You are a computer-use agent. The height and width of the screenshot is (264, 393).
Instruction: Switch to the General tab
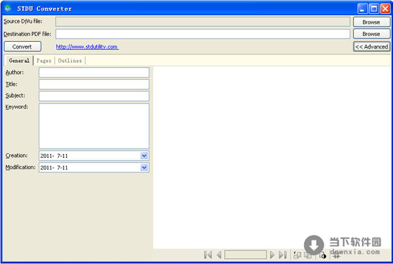coord(19,61)
